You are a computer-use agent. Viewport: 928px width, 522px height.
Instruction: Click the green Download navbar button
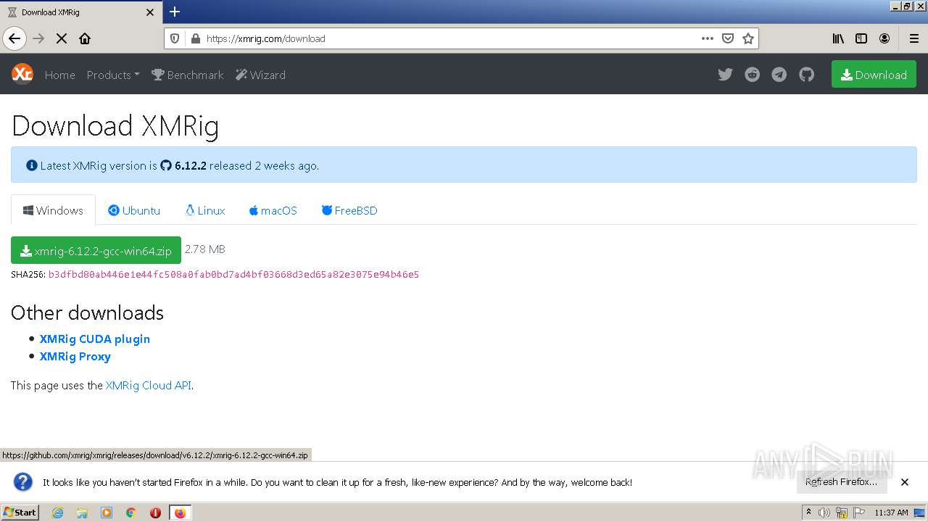click(874, 75)
